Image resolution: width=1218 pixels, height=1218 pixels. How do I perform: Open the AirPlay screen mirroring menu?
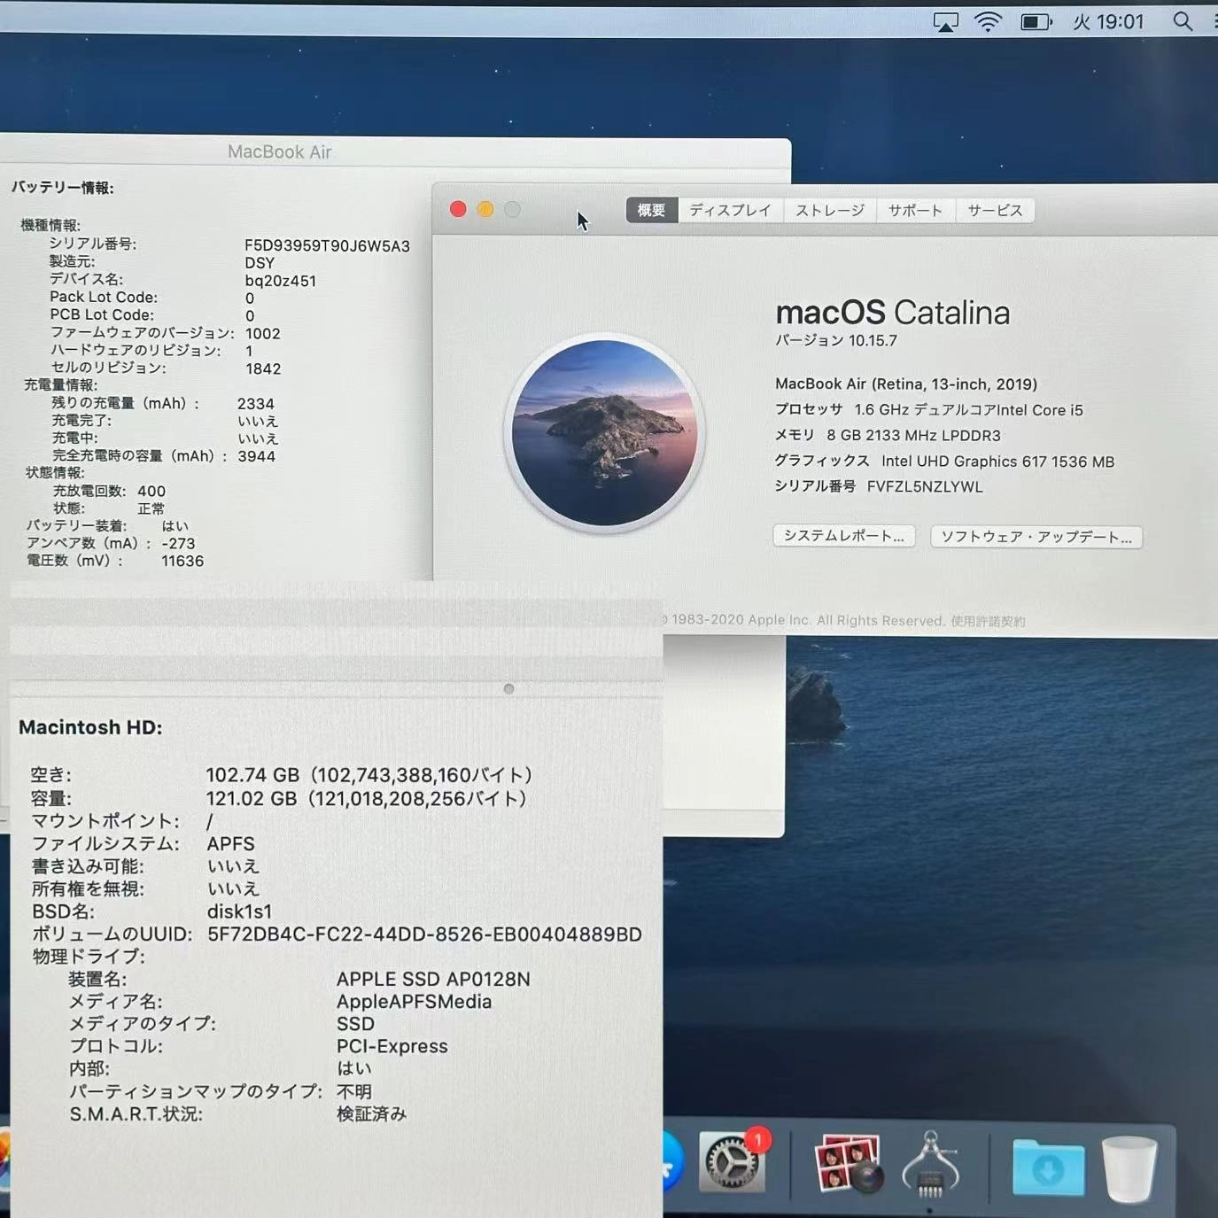click(946, 21)
